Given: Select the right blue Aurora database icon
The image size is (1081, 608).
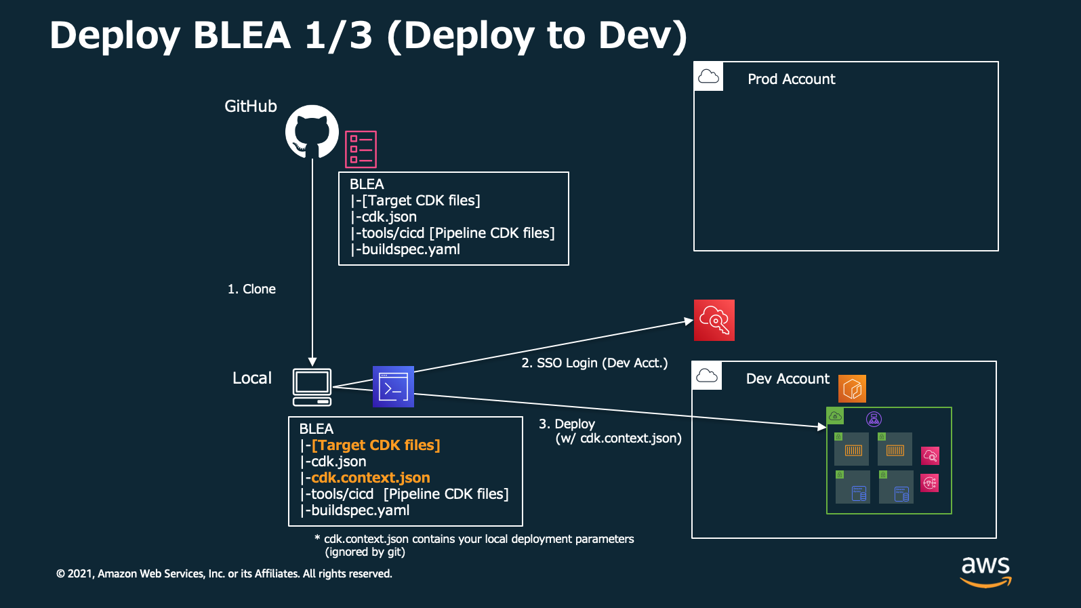Looking at the screenshot, I should tap(901, 493).
